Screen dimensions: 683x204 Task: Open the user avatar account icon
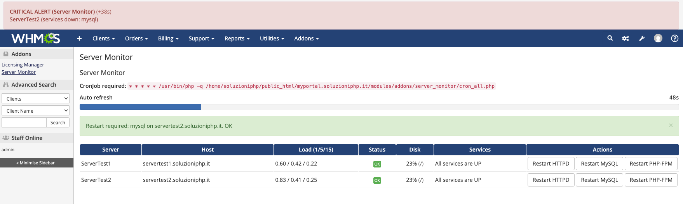click(x=658, y=38)
